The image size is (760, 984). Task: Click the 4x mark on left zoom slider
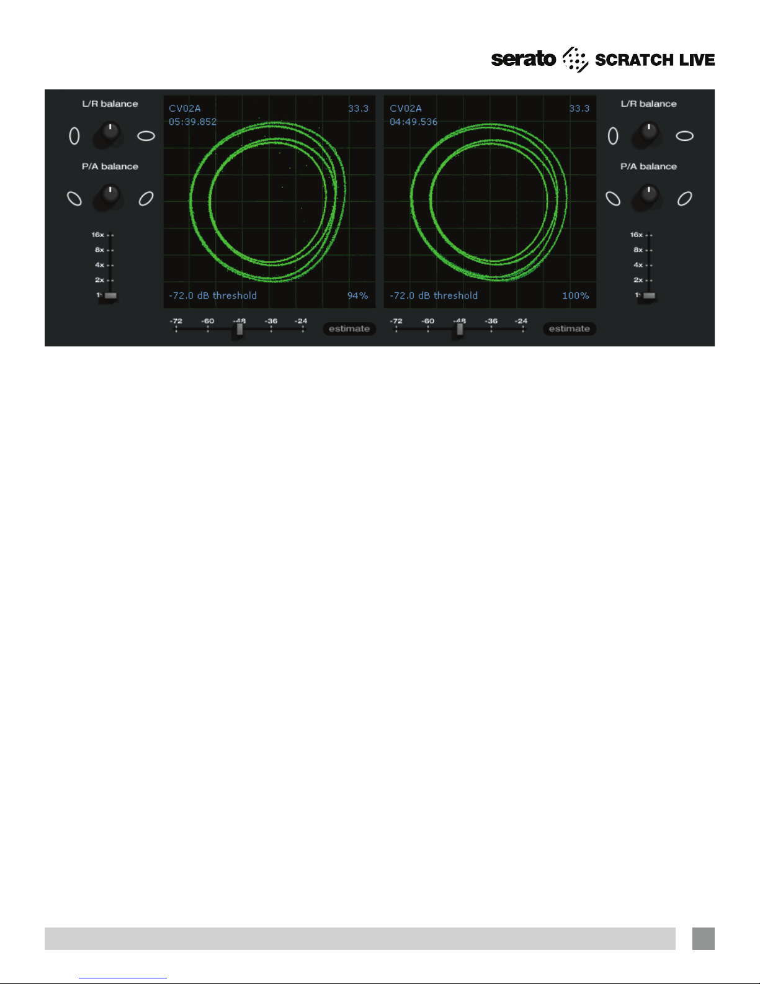pos(99,265)
